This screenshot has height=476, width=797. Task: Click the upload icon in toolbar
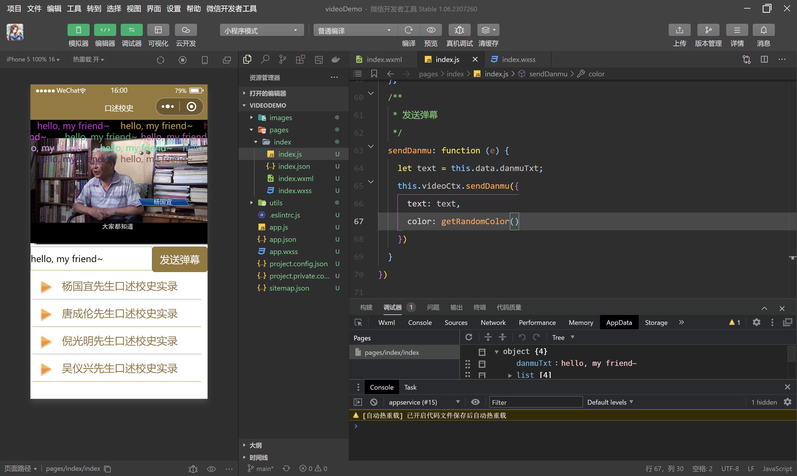click(x=679, y=30)
